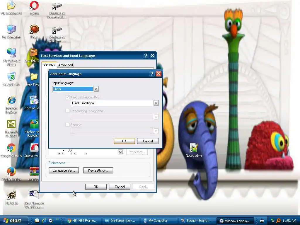Click the Properties... button
The image size is (300, 225).
tap(137, 152)
